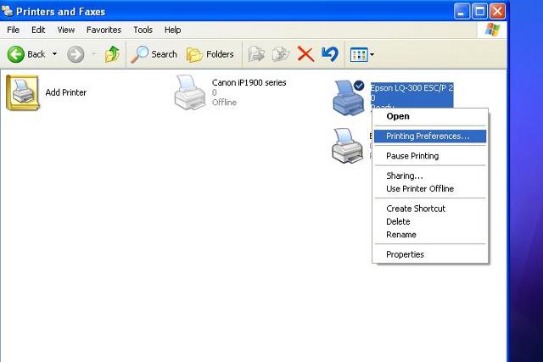The image size is (543, 362).
Task: Open the Edit menu
Action: point(38,31)
